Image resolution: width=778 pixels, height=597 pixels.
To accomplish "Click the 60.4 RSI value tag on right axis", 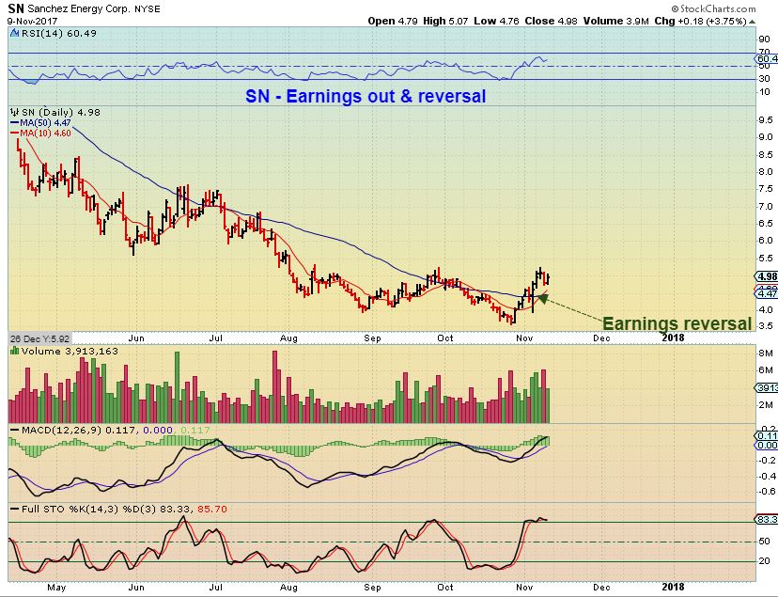I will pyautogui.click(x=767, y=59).
